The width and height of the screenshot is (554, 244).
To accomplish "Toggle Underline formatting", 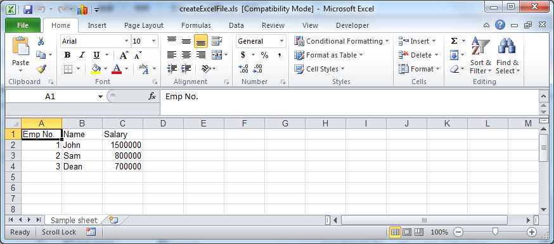I will pyautogui.click(x=96, y=55).
